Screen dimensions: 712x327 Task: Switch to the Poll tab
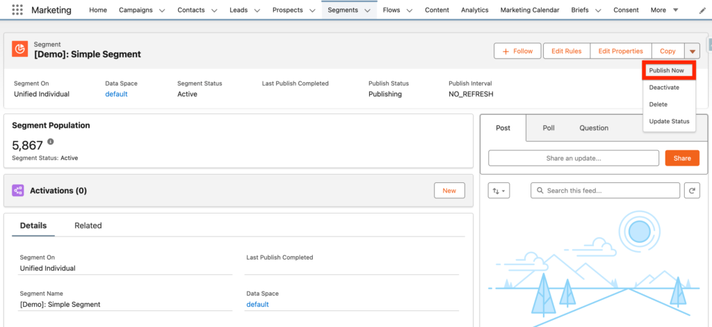click(x=549, y=128)
